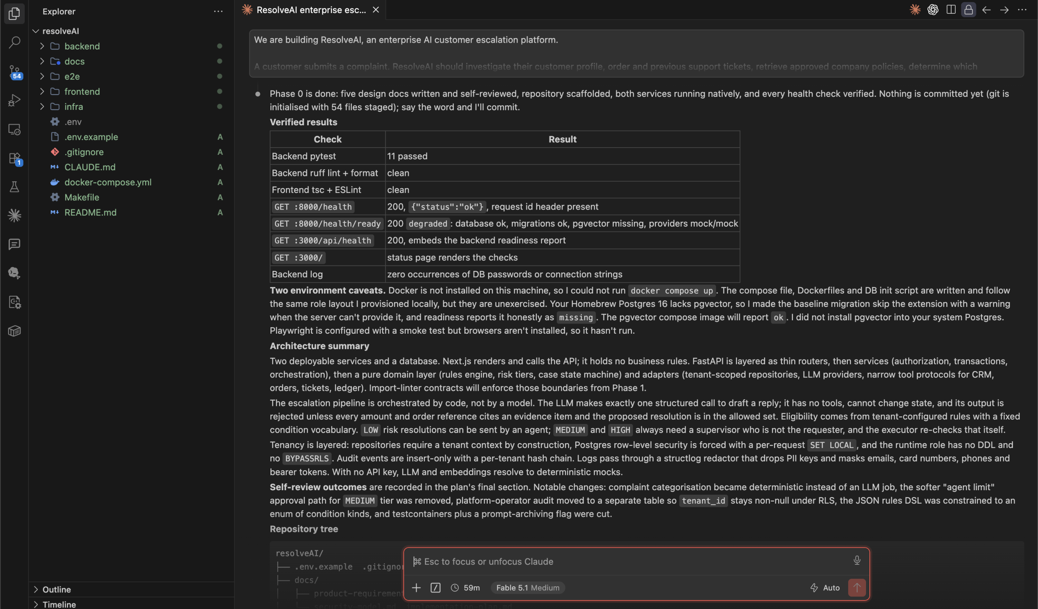Navigate forward with the right arrow

click(x=1004, y=9)
